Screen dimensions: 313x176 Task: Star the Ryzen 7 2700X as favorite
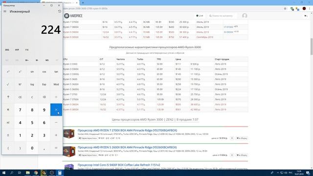click(232, 138)
